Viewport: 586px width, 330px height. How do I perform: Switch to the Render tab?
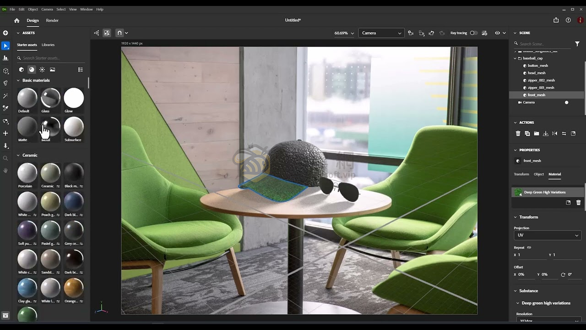point(52,20)
